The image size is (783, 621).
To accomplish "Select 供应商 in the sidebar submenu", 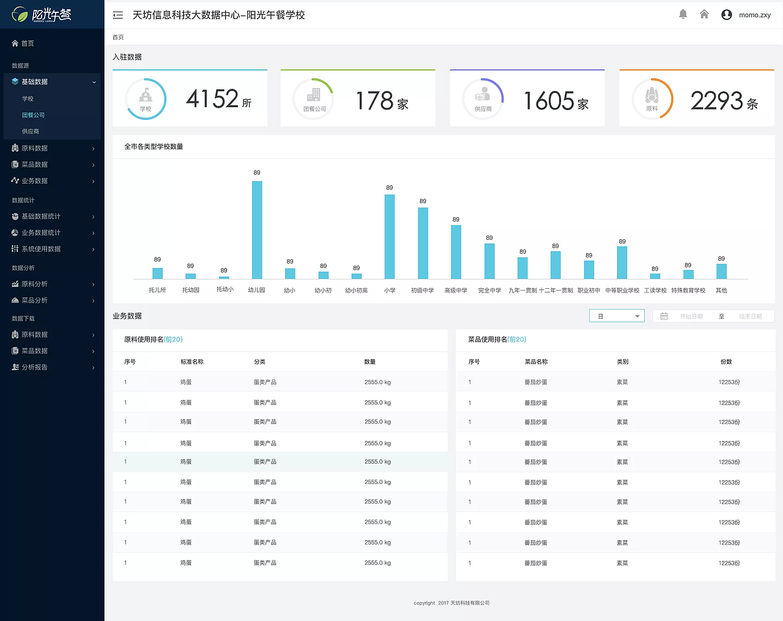I will pos(31,132).
